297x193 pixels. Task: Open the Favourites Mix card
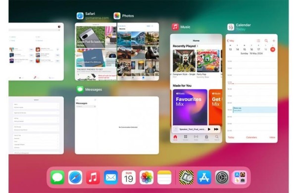click(x=190, y=107)
